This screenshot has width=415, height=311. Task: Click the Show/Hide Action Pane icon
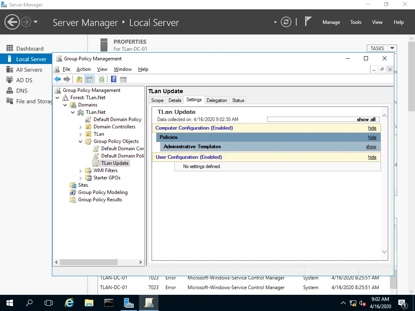(123, 79)
